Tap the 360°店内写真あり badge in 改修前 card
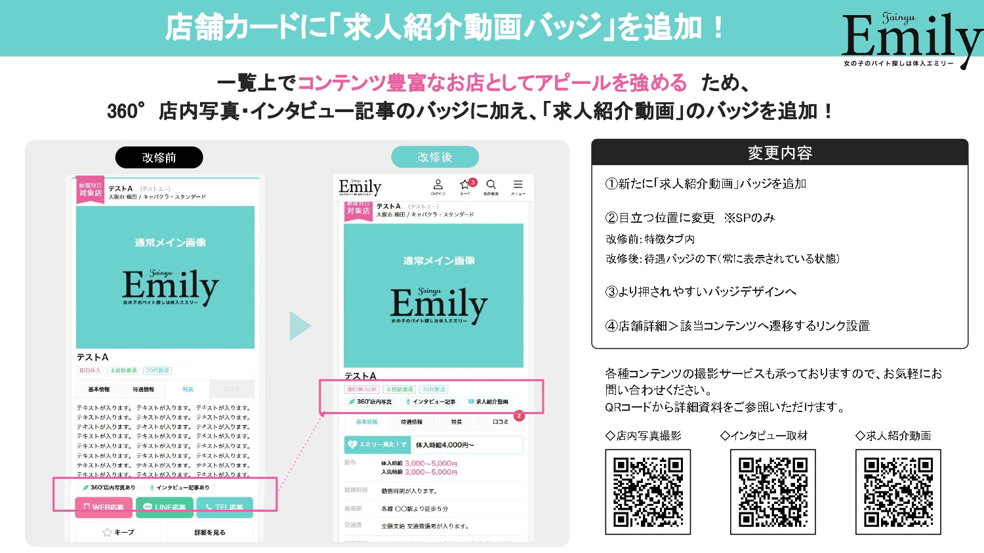The width and height of the screenshot is (984, 553). 108,487
